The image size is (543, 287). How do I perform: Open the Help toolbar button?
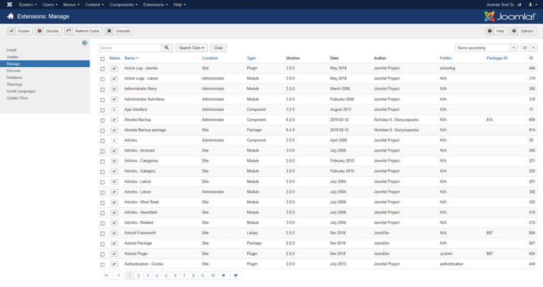pos(496,31)
